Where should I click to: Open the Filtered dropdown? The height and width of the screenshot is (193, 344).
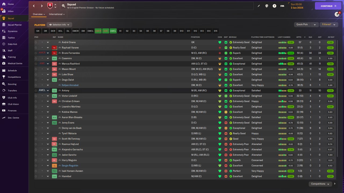pyautogui.click(x=329, y=24)
